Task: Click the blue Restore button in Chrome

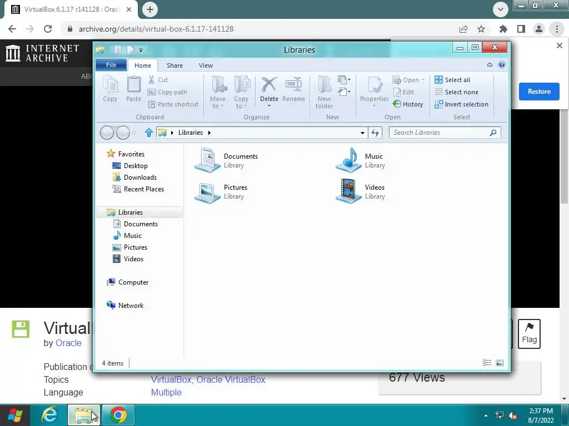Action: coord(539,92)
